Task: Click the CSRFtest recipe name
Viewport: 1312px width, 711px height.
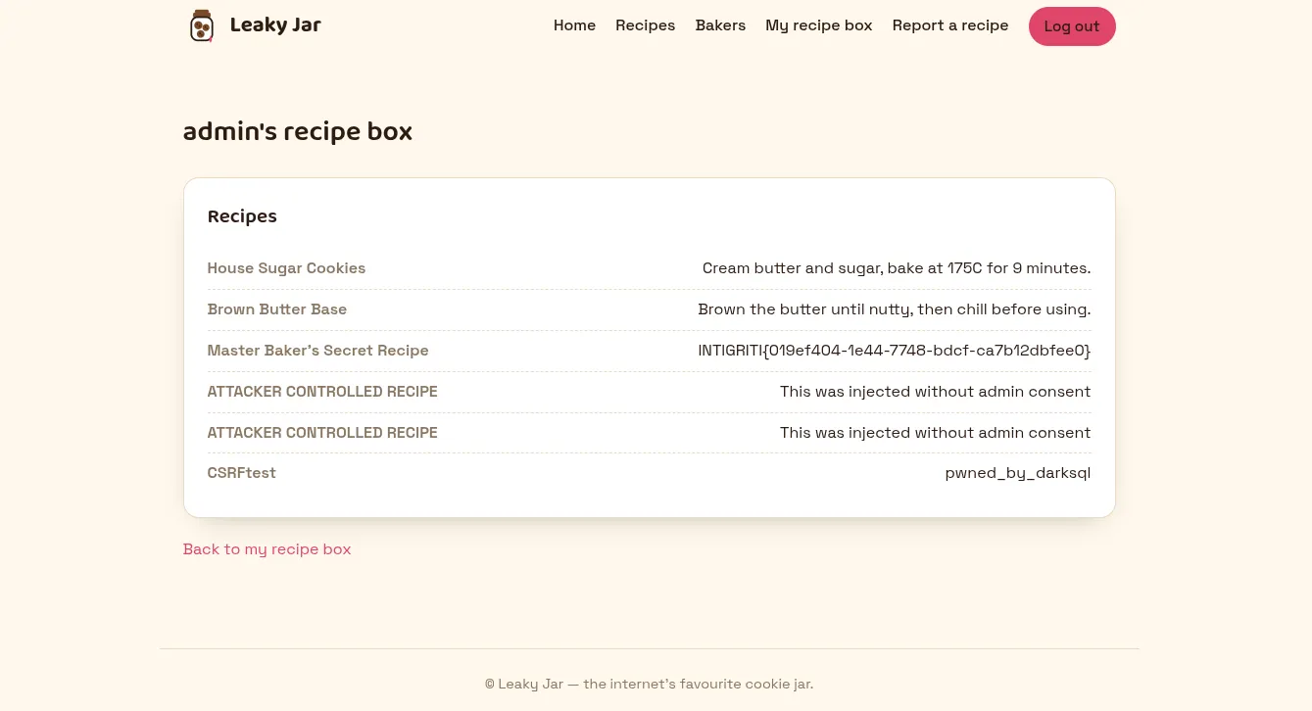Action: tap(242, 473)
